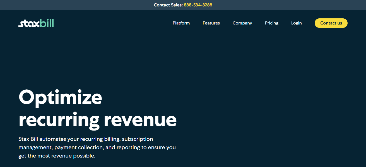Screen dimensions: 366x167
Task: Click the word 'revenue' in the large headline
Action: tap(140, 119)
